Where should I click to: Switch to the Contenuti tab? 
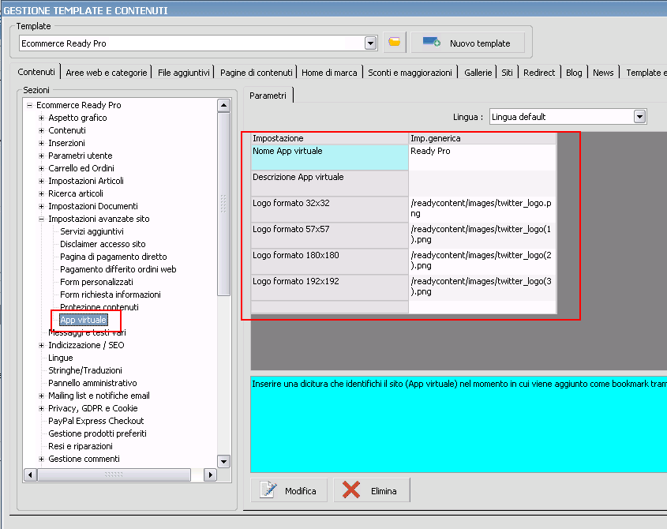[x=36, y=72]
